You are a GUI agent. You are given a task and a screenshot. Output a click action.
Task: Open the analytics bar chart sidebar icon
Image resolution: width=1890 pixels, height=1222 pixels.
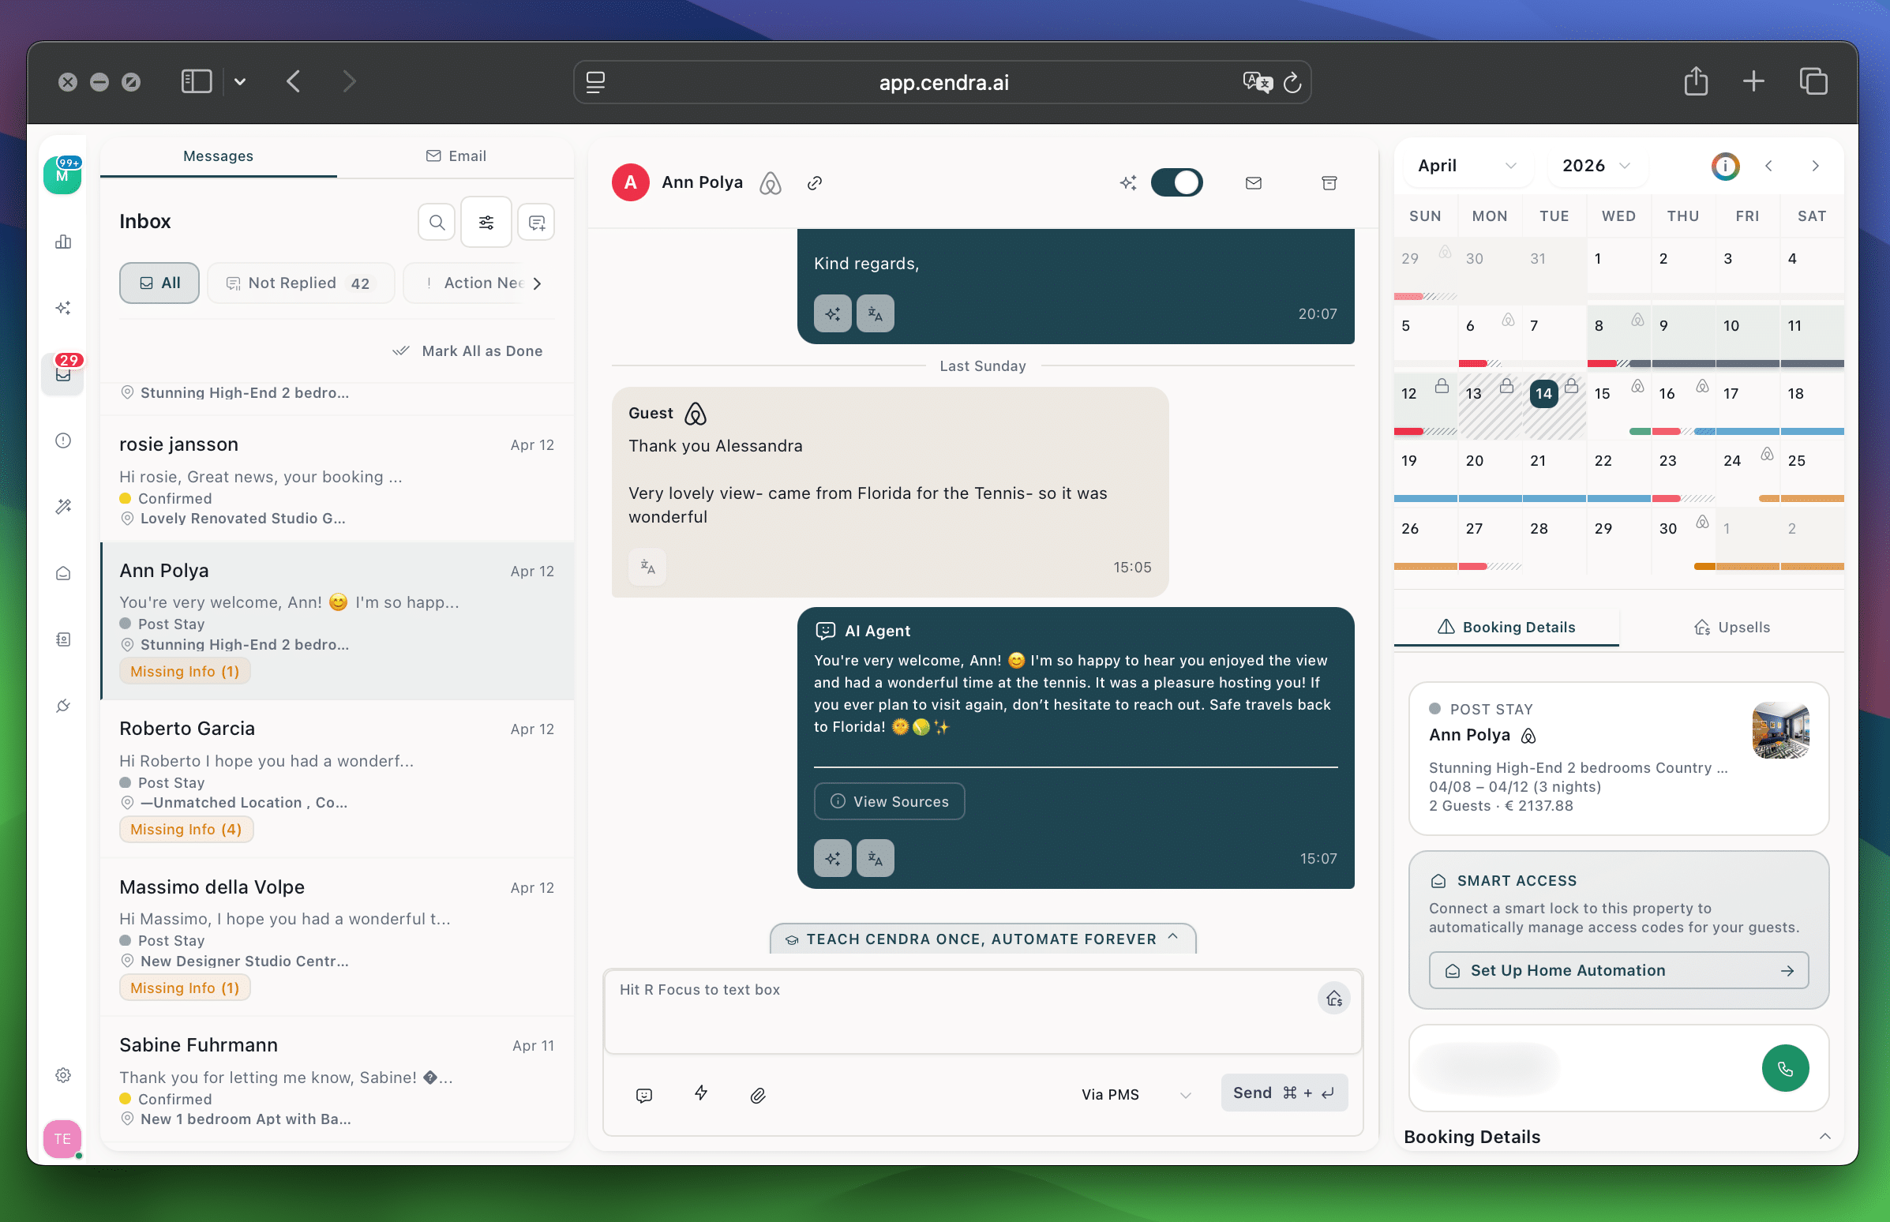63,242
